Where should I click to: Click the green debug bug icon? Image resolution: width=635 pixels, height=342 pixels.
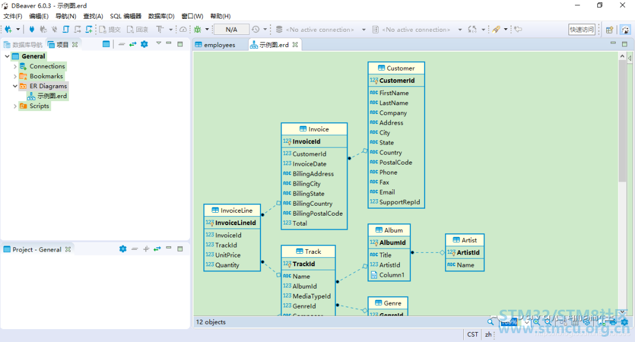pos(198,29)
